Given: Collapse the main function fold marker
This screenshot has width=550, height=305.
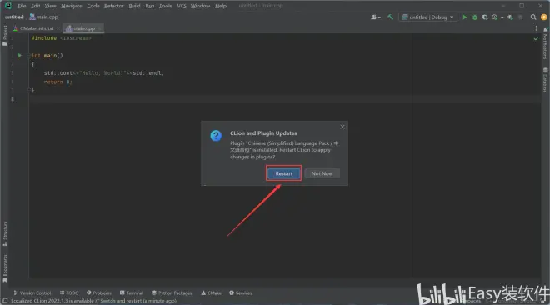Looking at the screenshot, I should 28,55.
